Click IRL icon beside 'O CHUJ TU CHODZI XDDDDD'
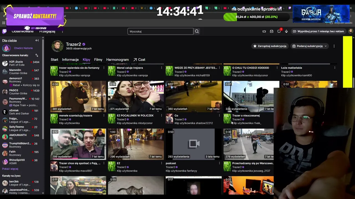 point(227,71)
